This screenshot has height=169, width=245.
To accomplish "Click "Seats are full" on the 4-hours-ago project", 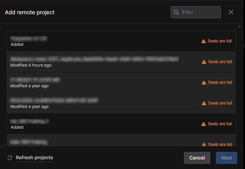I will click(220, 62).
